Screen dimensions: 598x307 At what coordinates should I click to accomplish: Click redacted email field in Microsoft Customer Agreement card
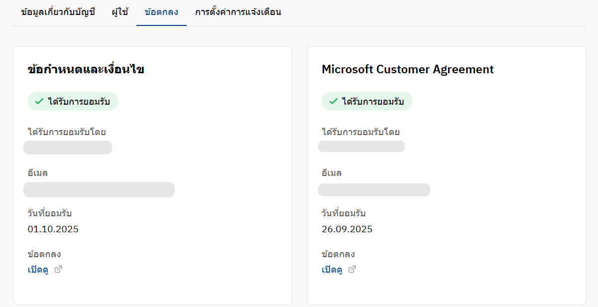(374, 190)
